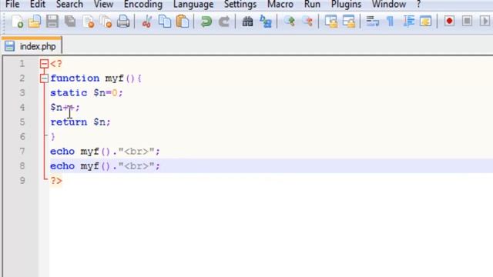Play back recorded macro icon
The image size is (493, 277).
[485, 22]
